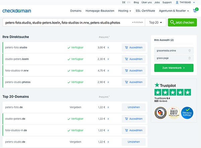This screenshot has width=201, height=148.
Task: Open the Jobs link
Action: tap(157, 2)
